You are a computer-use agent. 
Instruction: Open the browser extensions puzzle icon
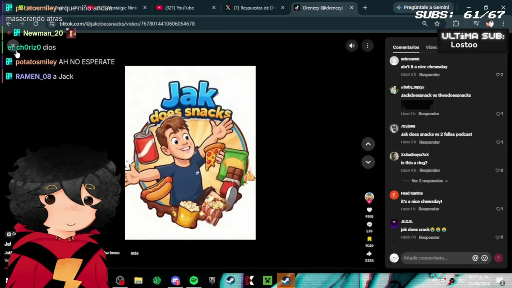tap(456, 24)
